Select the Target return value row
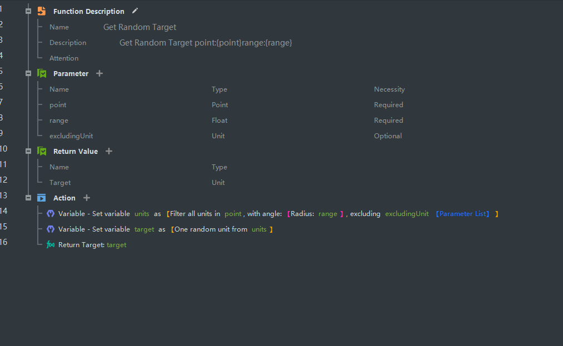The width and height of the screenshot is (563, 346). (x=60, y=182)
